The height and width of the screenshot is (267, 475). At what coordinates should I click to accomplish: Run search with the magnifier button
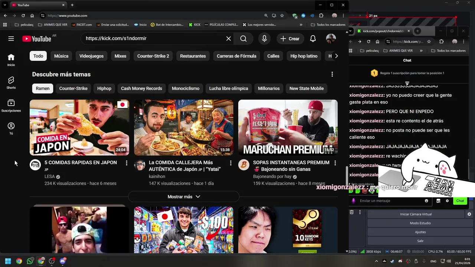point(243,39)
